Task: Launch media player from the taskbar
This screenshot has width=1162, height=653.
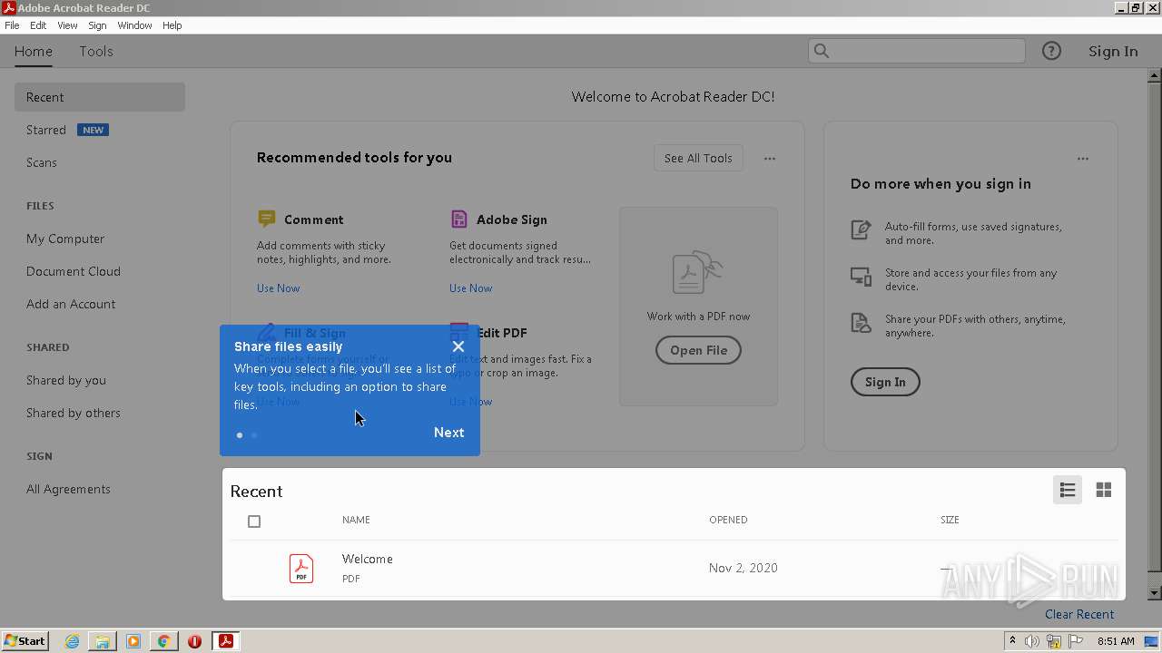Action: tap(133, 641)
